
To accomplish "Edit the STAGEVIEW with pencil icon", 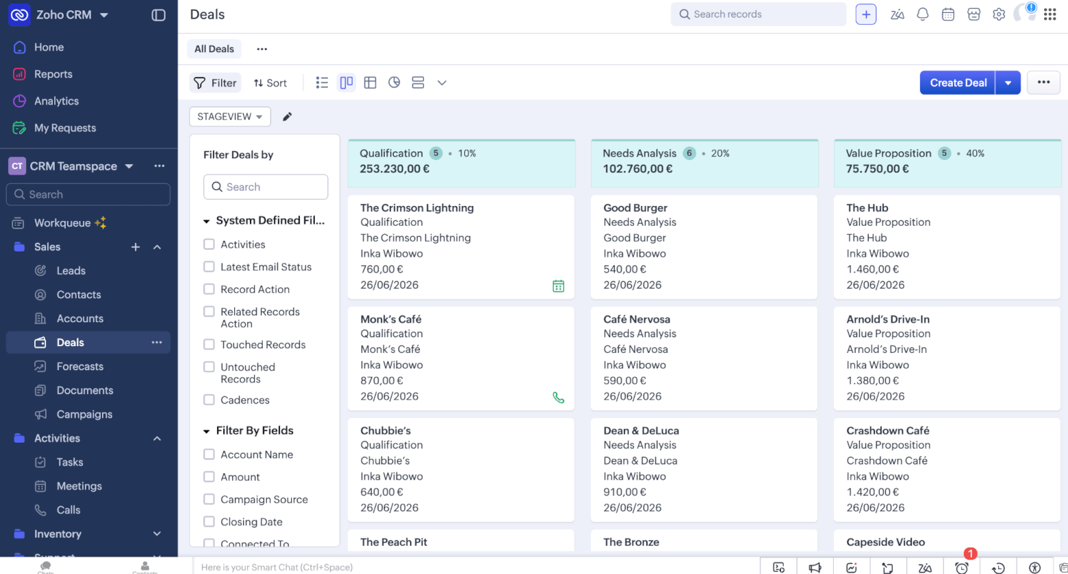I will (288, 117).
